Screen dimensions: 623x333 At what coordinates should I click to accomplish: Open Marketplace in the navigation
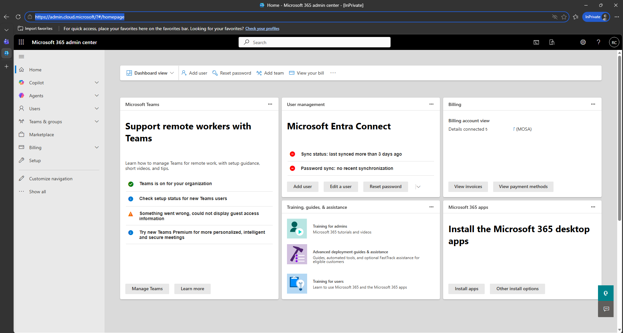coord(59,135)
